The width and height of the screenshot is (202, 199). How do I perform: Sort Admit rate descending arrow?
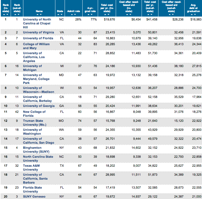[75, 15]
